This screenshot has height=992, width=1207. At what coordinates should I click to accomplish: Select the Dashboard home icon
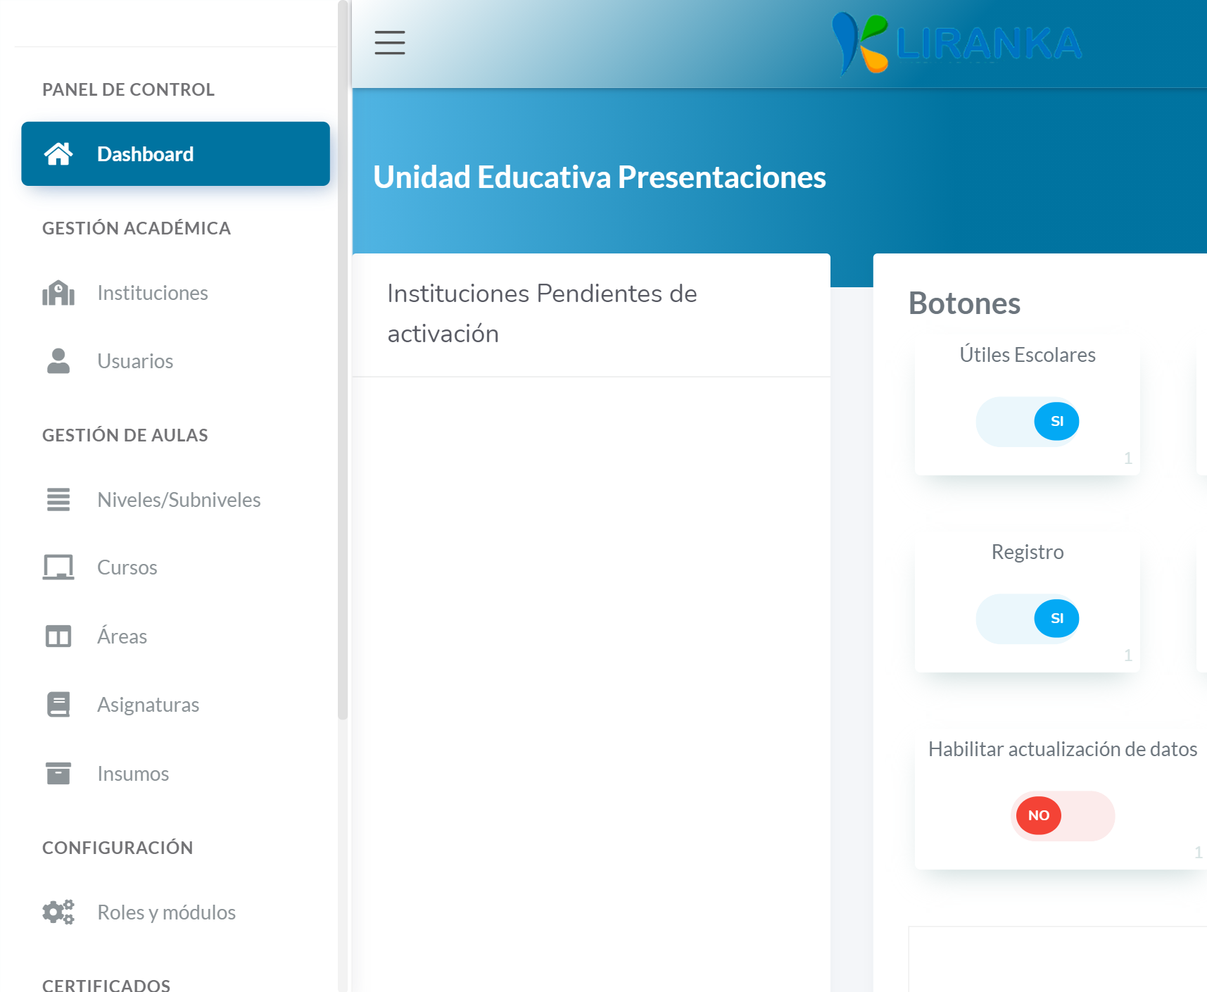point(59,153)
